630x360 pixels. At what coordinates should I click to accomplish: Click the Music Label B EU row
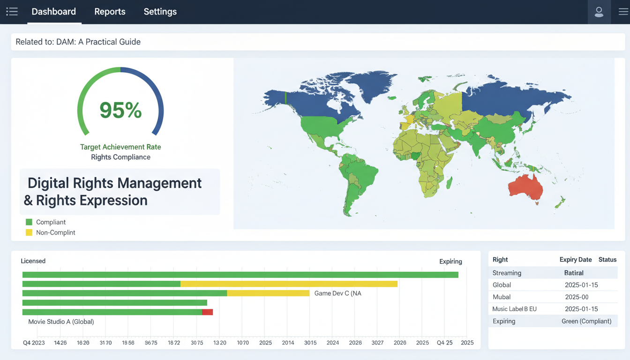coord(514,309)
